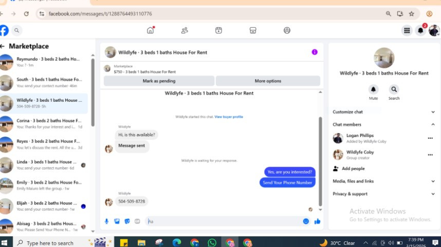The height and width of the screenshot is (247, 441).
Task: Search in conversation magnifier icon
Action: click(x=394, y=89)
